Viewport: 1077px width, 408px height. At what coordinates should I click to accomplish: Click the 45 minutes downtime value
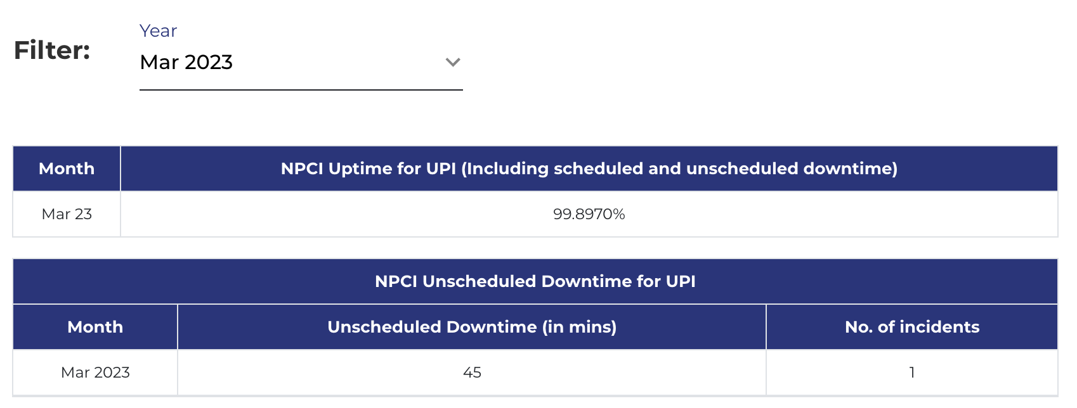point(472,373)
